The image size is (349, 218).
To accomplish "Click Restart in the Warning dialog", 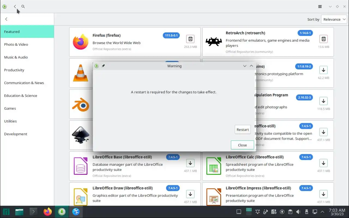I will pyautogui.click(x=243, y=130).
